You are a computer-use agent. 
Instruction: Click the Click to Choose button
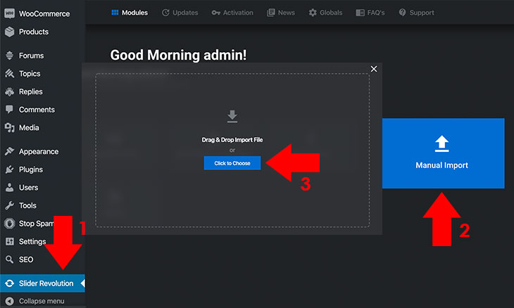(x=232, y=163)
